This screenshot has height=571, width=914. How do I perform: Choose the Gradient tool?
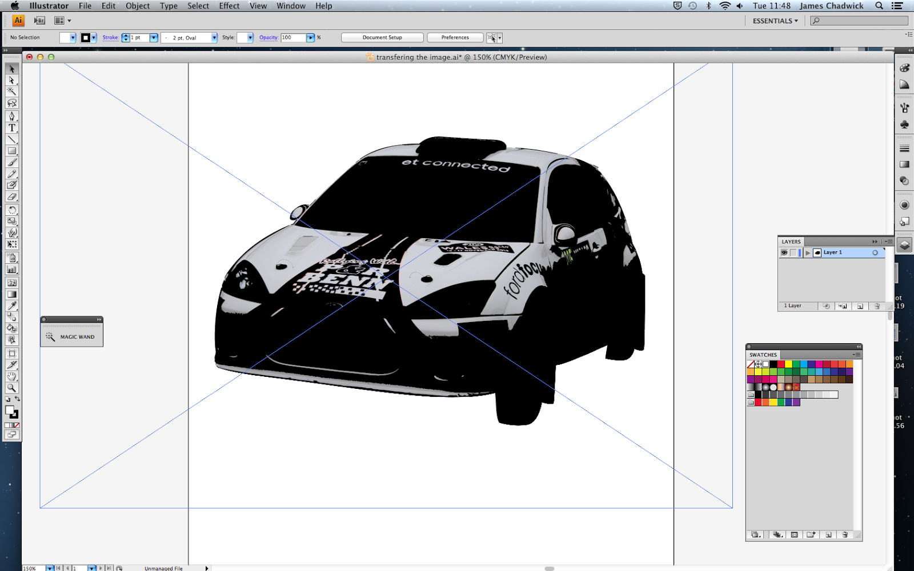click(x=11, y=294)
